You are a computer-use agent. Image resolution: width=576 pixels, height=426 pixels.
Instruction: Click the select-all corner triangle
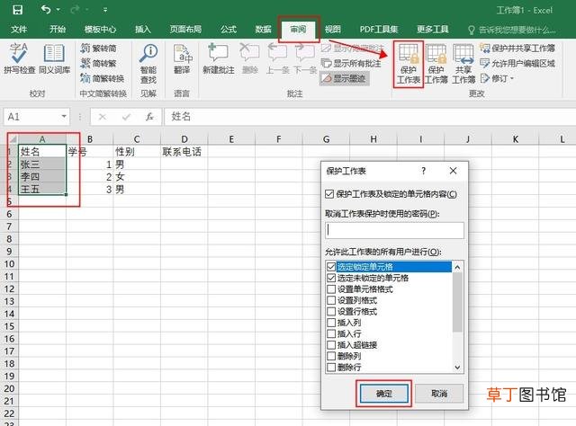13,139
